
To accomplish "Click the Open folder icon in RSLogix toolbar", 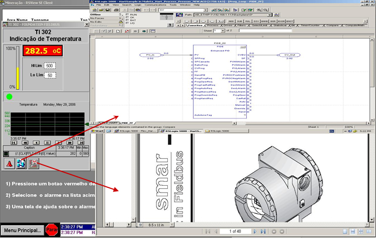I will click(101, 10).
